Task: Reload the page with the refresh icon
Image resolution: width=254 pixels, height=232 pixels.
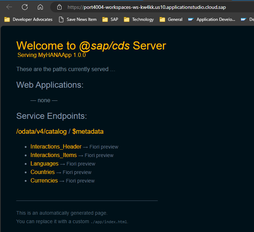Action: click(25, 7)
